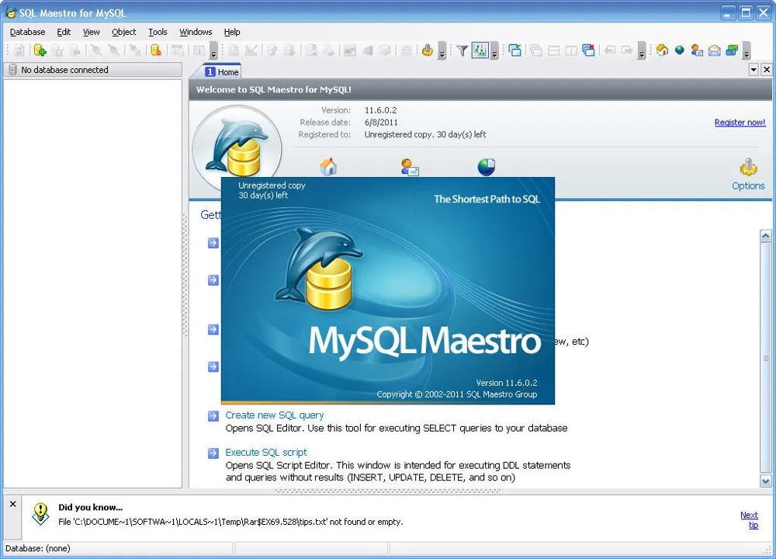
Task: Click the green credit cards purchase toolbar icon
Action: 732,50
